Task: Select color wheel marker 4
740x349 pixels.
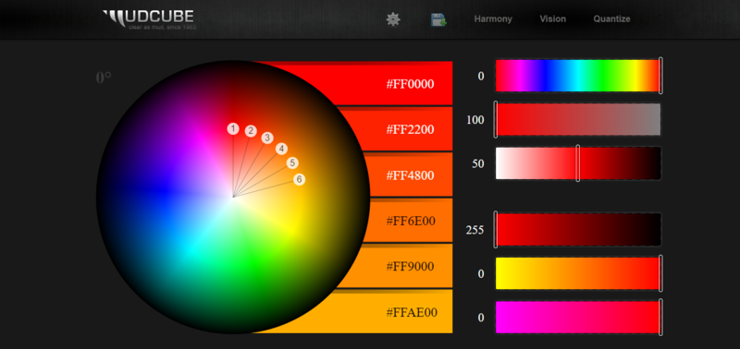Action: click(x=282, y=149)
